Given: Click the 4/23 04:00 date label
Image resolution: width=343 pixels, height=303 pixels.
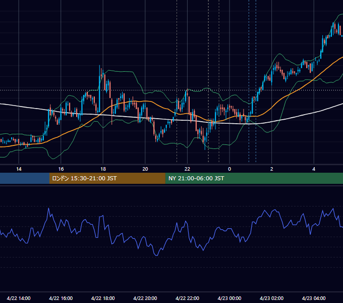Looking at the screenshot, I should [314, 298].
